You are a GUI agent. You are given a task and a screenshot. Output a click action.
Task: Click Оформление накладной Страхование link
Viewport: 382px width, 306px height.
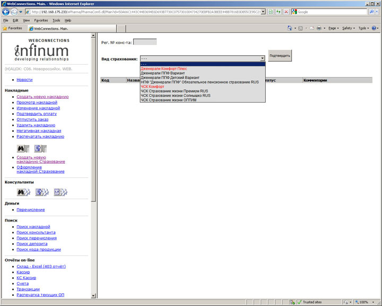[x=40, y=169]
